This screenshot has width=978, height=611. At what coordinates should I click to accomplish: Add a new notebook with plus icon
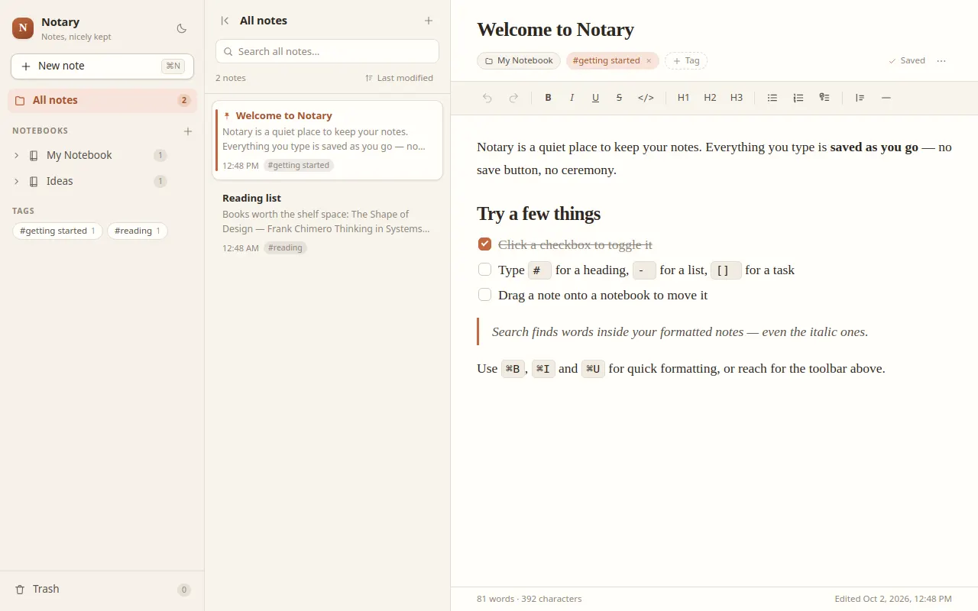click(x=188, y=131)
